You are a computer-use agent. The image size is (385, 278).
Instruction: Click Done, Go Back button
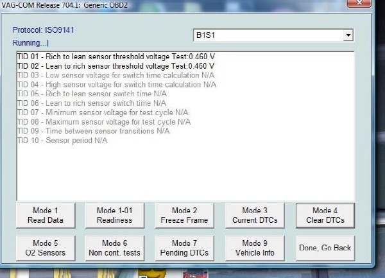325,248
